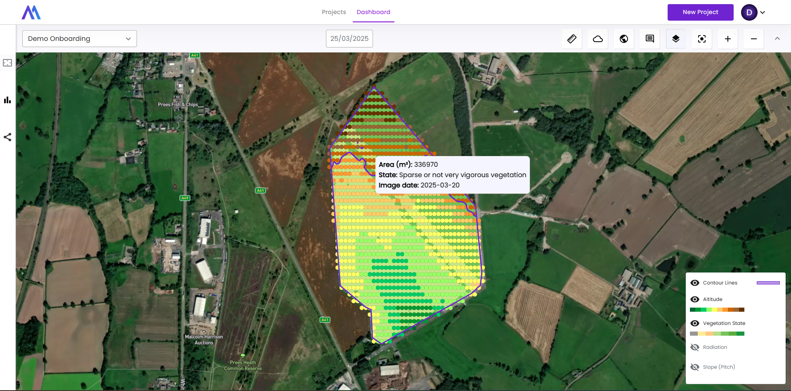Open the bar chart statistics sidebar icon
This screenshot has width=791, height=391.
tap(7, 100)
